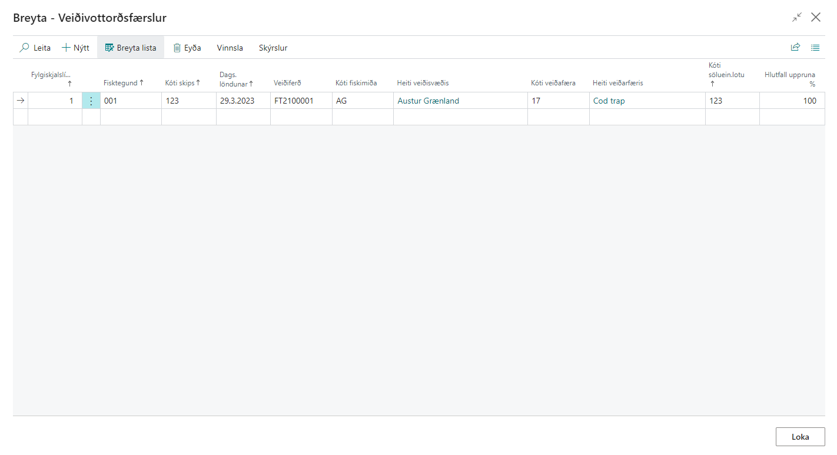
Task: Select row using arrow indicator
Action: pos(21,101)
